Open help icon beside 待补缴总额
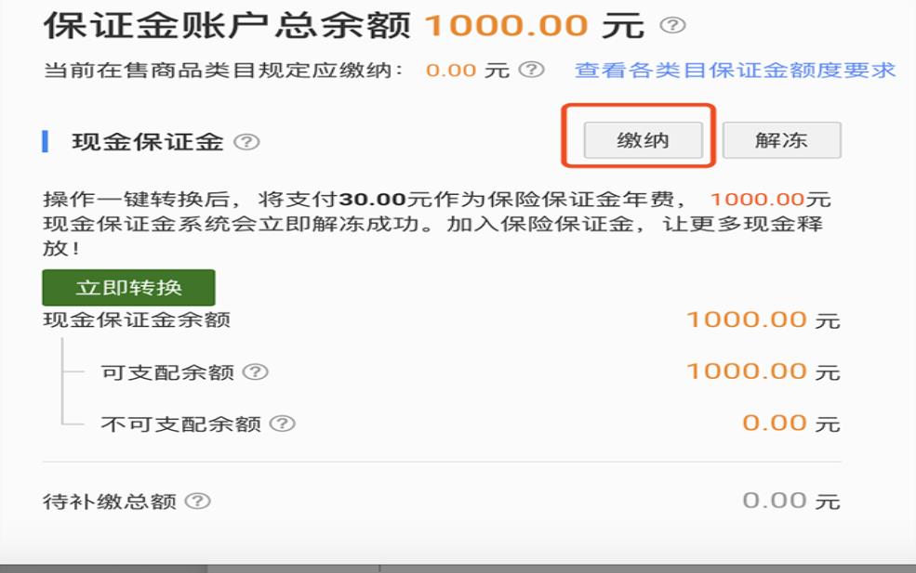The width and height of the screenshot is (916, 573). pyautogui.click(x=197, y=501)
